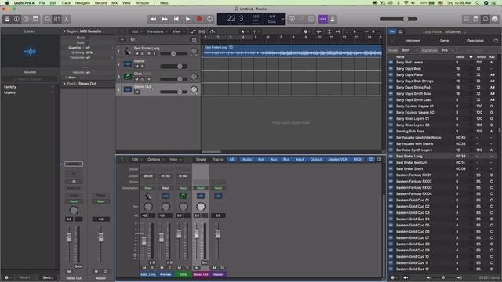Open the Editors scissors button

66,19
